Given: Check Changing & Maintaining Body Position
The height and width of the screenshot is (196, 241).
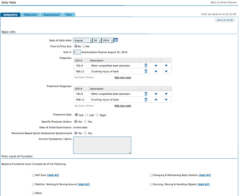Looking at the screenshot, I should coord(151,175).
